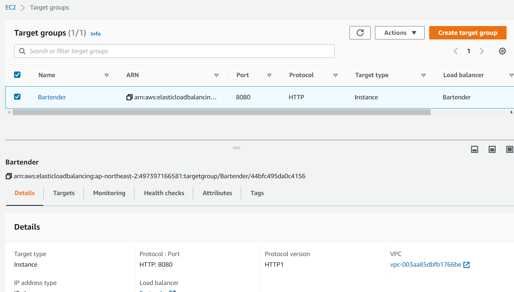
Task: Deselect the Bartender row checkbox
Action: 17,97
